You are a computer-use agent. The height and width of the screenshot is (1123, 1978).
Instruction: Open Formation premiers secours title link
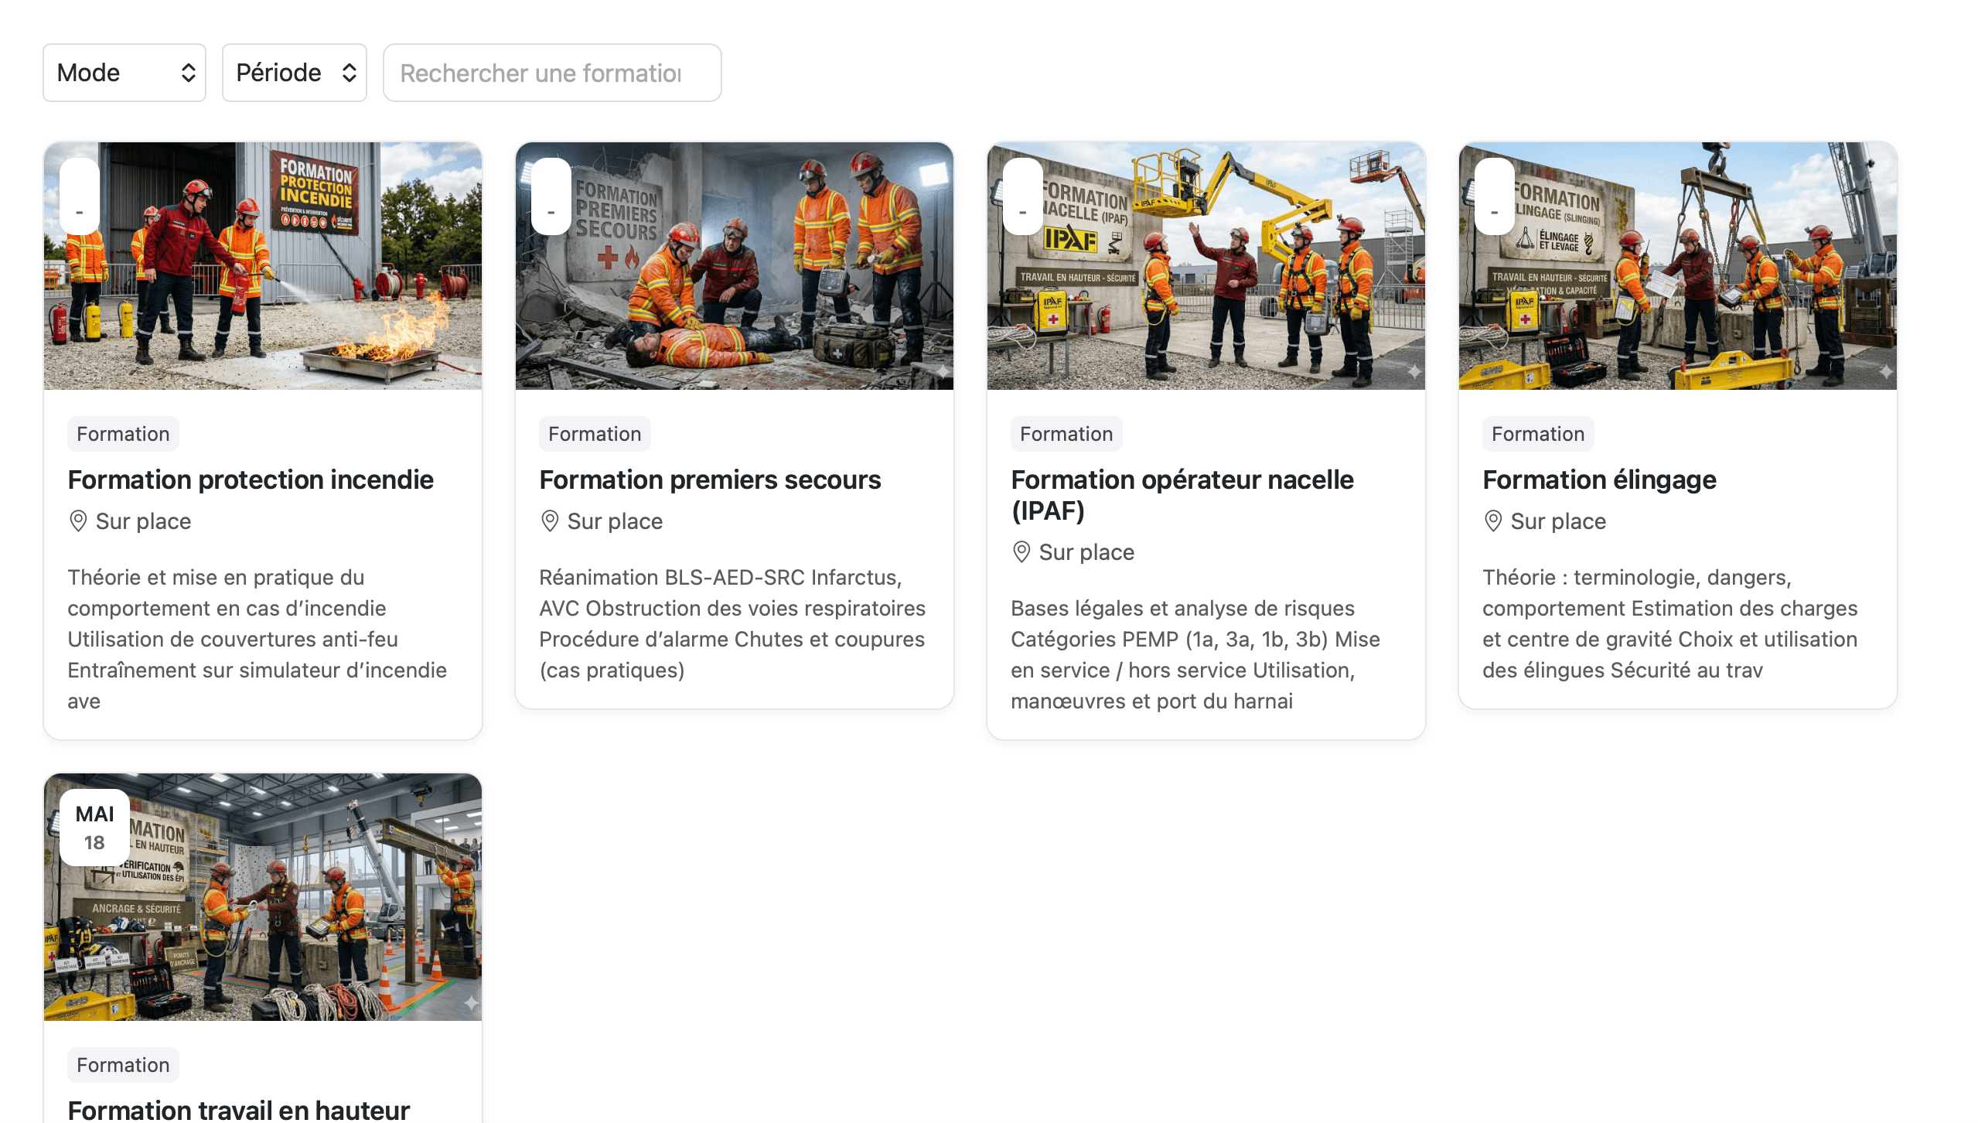coord(710,480)
